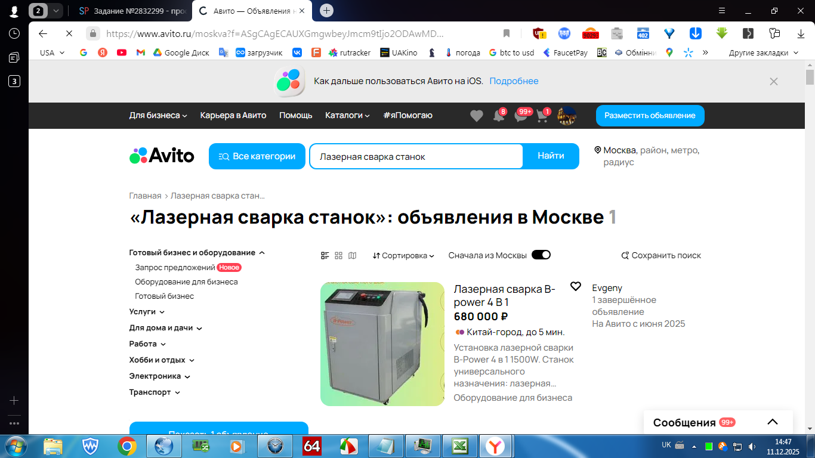Show more hidden bookmarks with » arrow
Viewport: 815px width, 458px height.
pyautogui.click(x=705, y=52)
